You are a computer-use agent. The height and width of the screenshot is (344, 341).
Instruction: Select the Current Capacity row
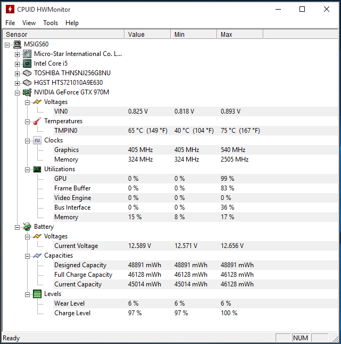[195, 284]
